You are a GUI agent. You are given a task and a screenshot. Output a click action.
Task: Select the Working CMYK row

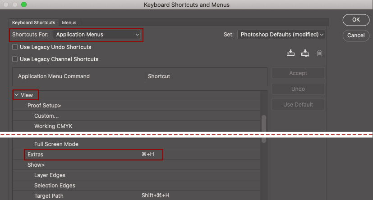pos(137,126)
